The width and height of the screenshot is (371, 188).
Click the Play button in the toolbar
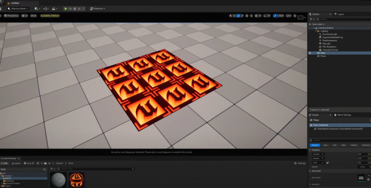pyautogui.click(x=66, y=9)
